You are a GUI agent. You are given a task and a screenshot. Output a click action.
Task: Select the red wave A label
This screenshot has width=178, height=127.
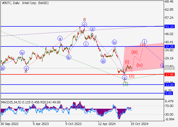(26, 72)
